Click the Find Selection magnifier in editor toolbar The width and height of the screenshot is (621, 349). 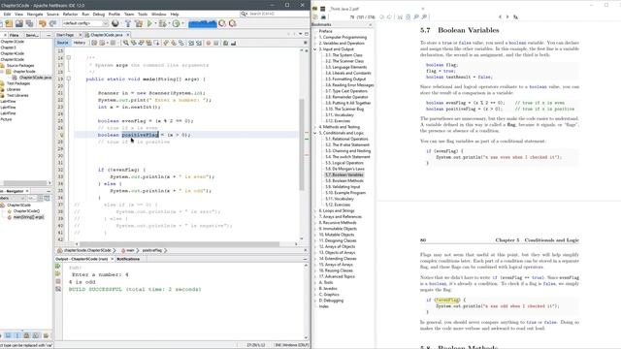(125, 43)
